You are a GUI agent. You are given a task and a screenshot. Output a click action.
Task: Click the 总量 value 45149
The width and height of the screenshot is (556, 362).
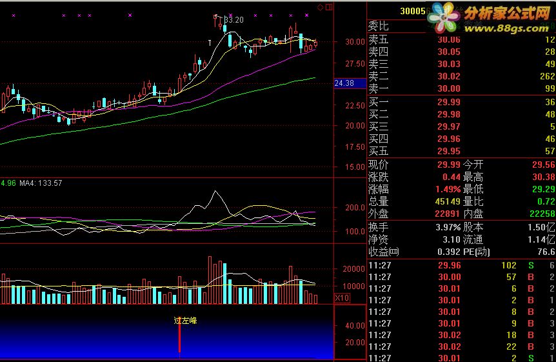448,201
